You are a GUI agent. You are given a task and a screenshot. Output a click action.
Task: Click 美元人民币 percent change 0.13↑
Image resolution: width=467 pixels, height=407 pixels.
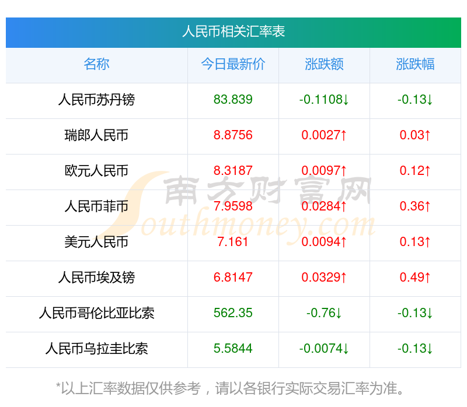(415, 241)
